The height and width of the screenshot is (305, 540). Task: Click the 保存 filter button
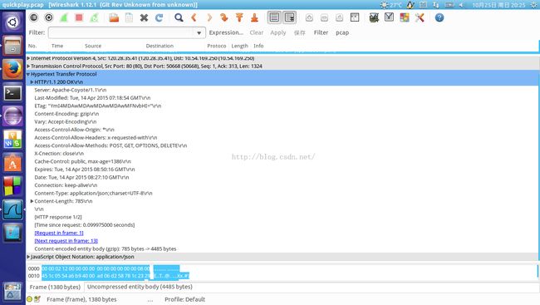(300, 32)
